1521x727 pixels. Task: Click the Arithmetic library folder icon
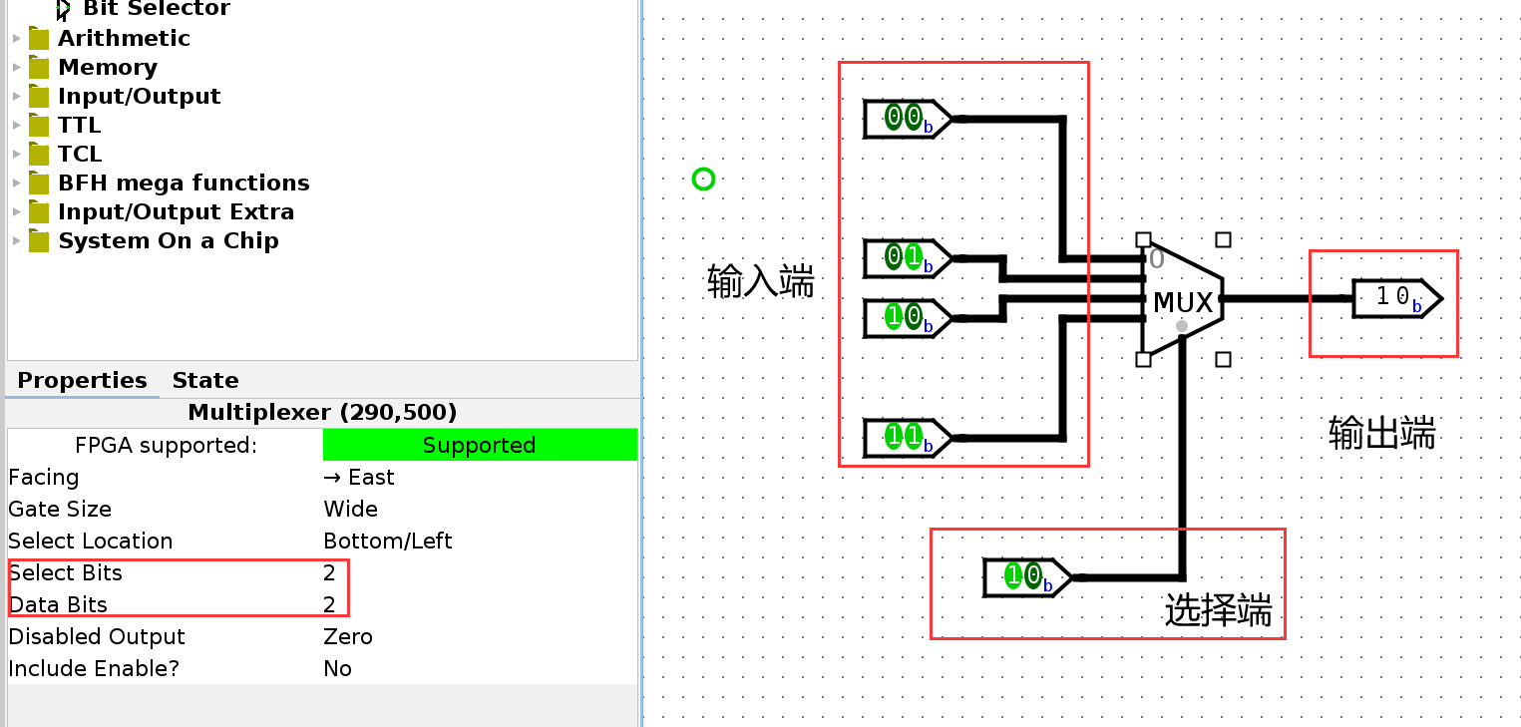click(39, 39)
